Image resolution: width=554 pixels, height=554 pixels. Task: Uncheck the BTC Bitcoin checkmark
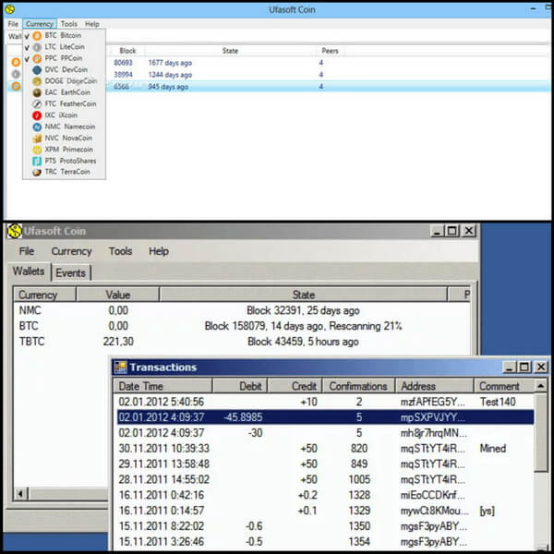tap(27, 36)
